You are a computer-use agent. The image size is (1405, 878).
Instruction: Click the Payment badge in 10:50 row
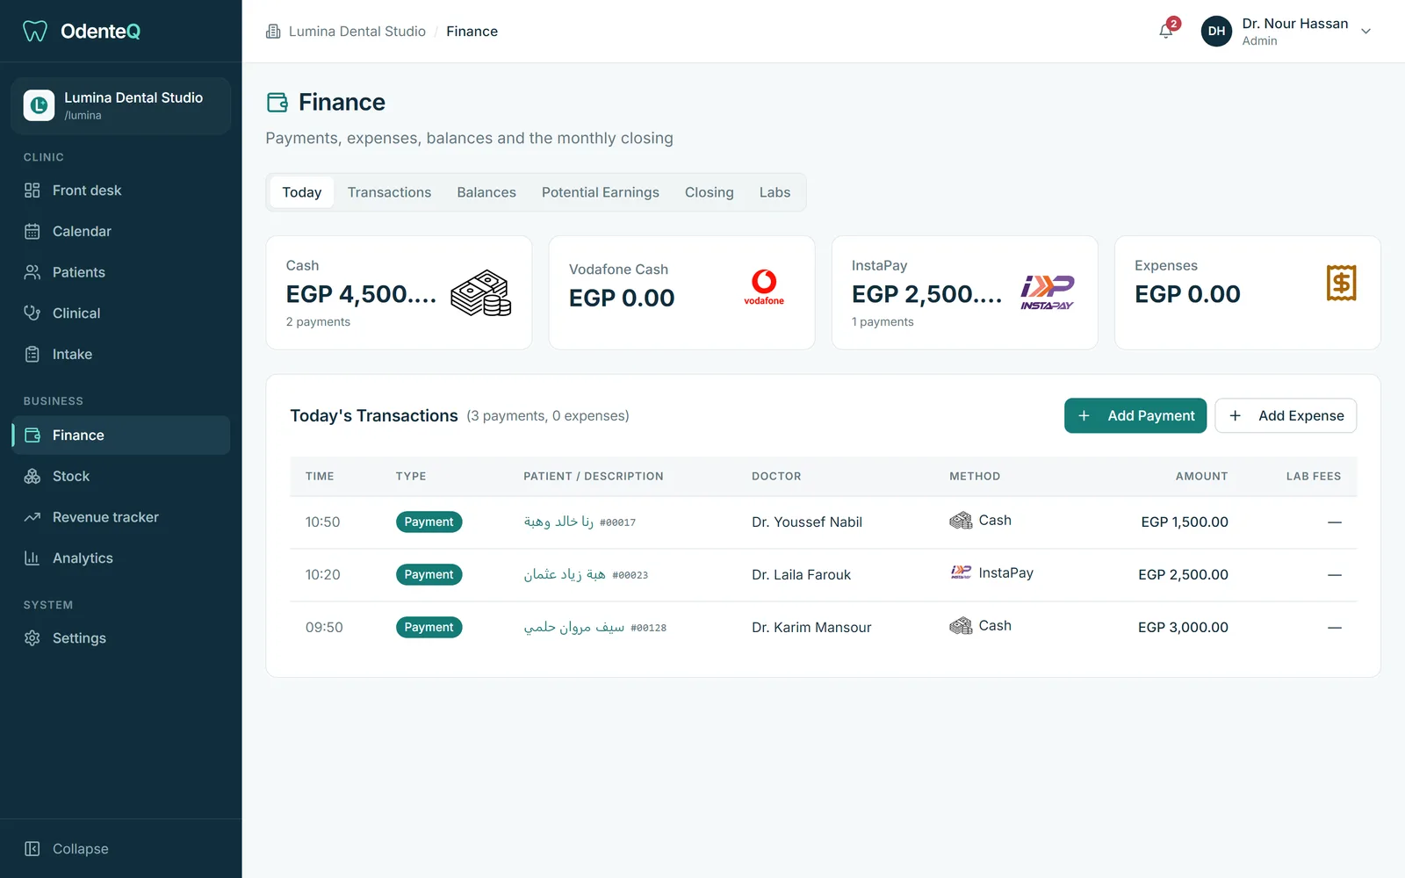[x=429, y=522]
